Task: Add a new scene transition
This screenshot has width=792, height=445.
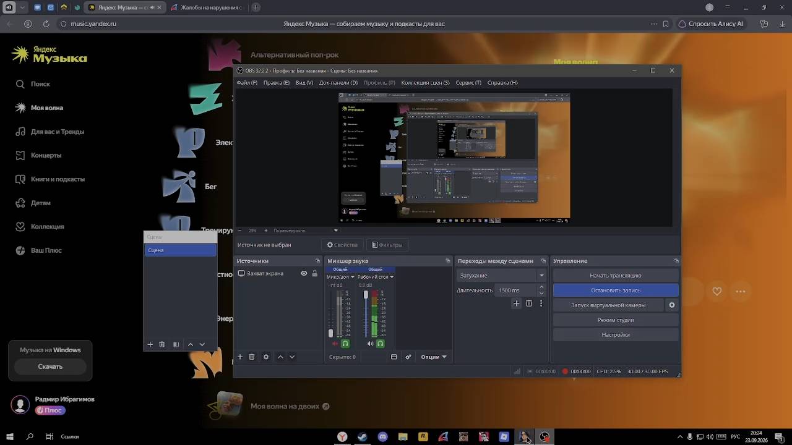Action: tap(517, 303)
